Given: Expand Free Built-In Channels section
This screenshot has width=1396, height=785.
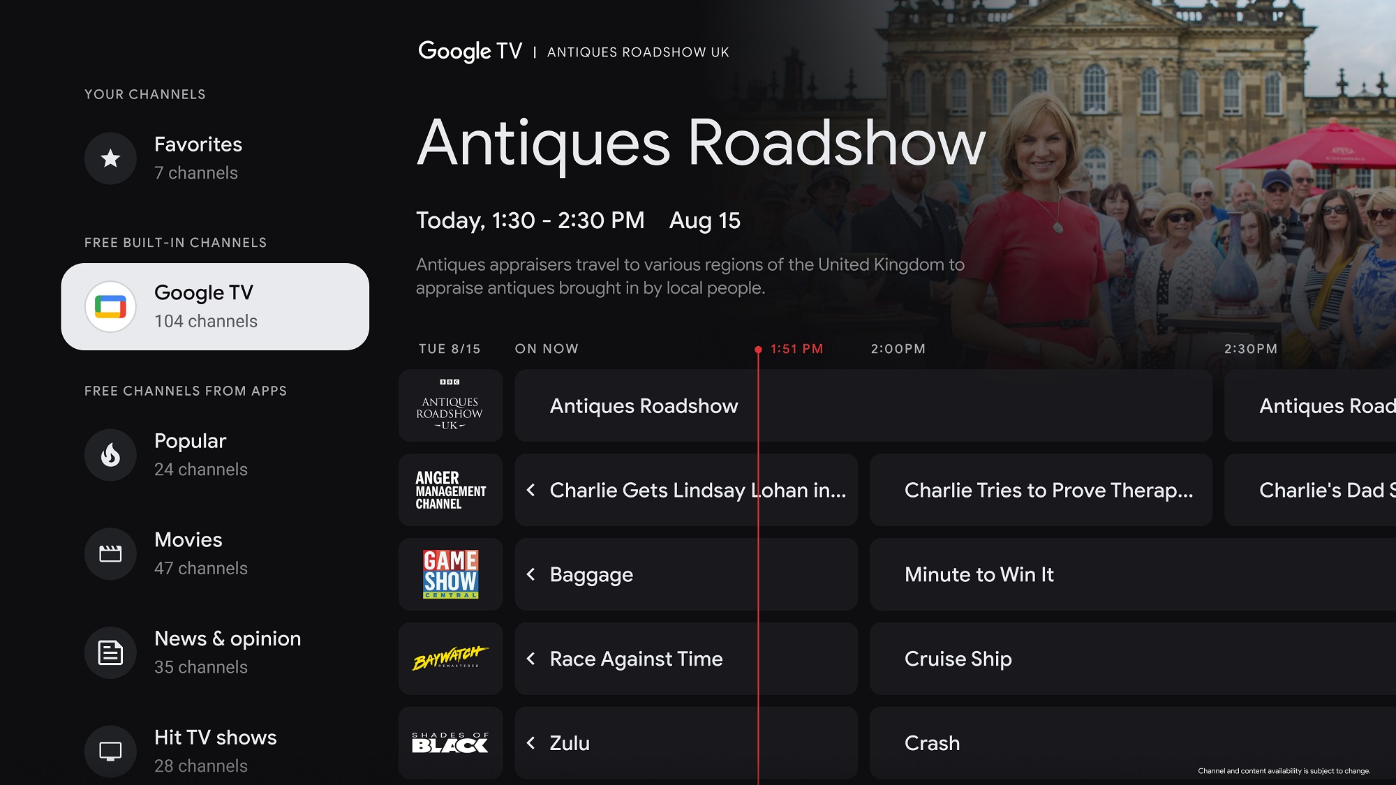Looking at the screenshot, I should coord(177,243).
